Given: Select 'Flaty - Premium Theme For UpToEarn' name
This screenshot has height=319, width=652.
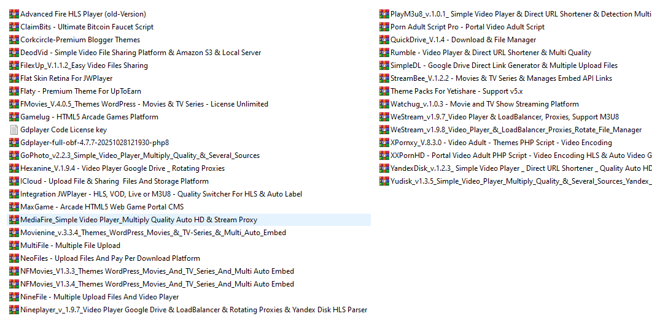Looking at the screenshot, I should [x=80, y=91].
